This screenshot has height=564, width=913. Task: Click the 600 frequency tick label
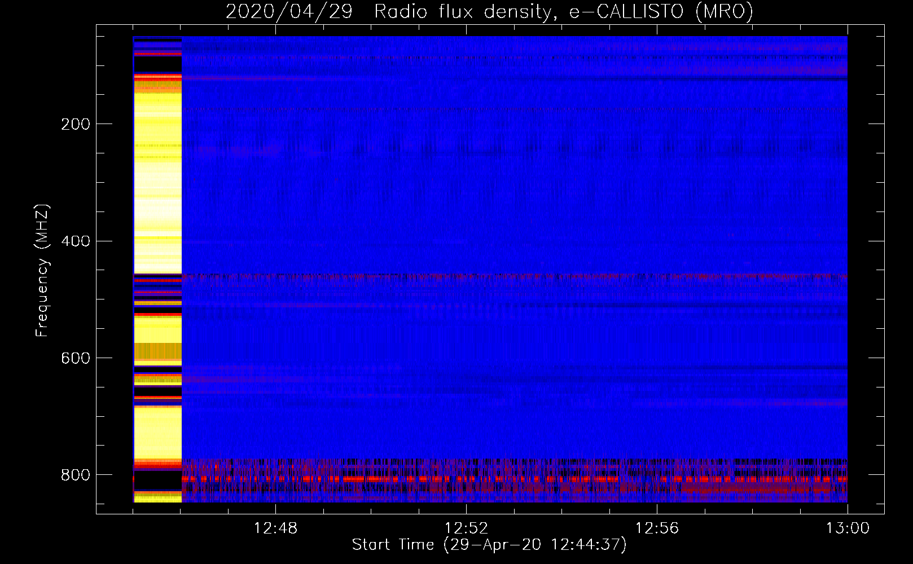pos(75,358)
